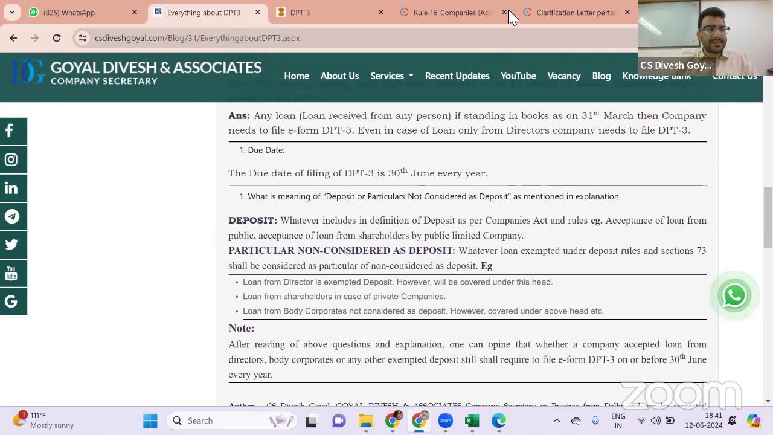
Task: Close the DPT-3 tab
Action: [381, 12]
